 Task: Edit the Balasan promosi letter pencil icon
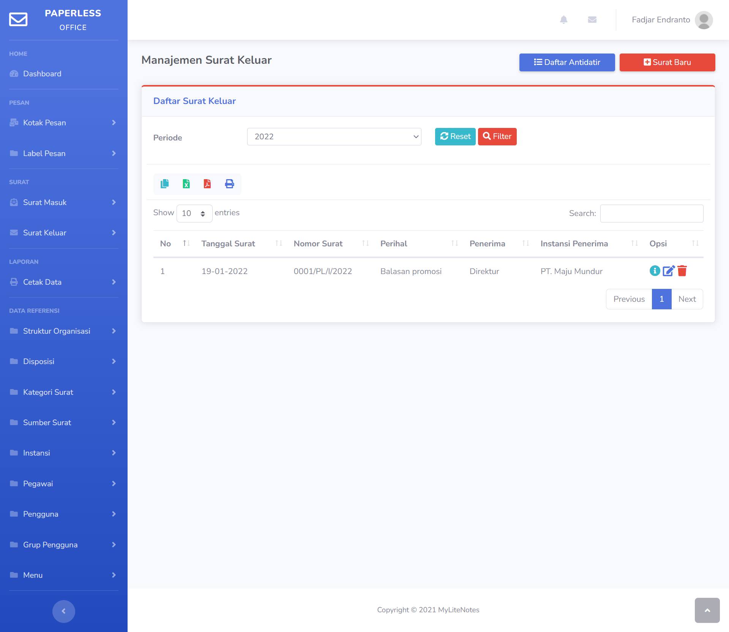click(669, 271)
